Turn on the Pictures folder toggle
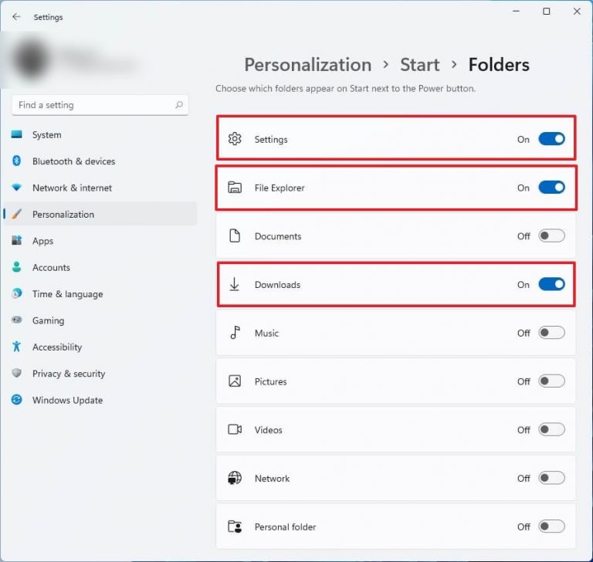 point(552,381)
